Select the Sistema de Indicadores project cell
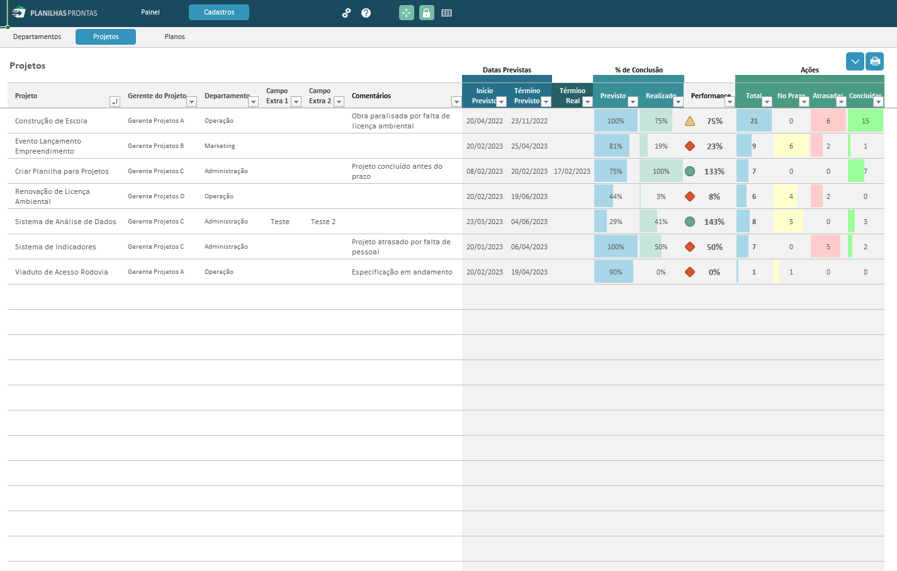 pos(55,247)
